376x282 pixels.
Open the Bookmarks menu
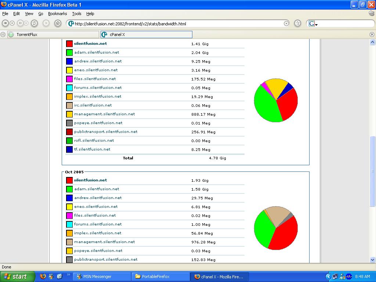58,14
